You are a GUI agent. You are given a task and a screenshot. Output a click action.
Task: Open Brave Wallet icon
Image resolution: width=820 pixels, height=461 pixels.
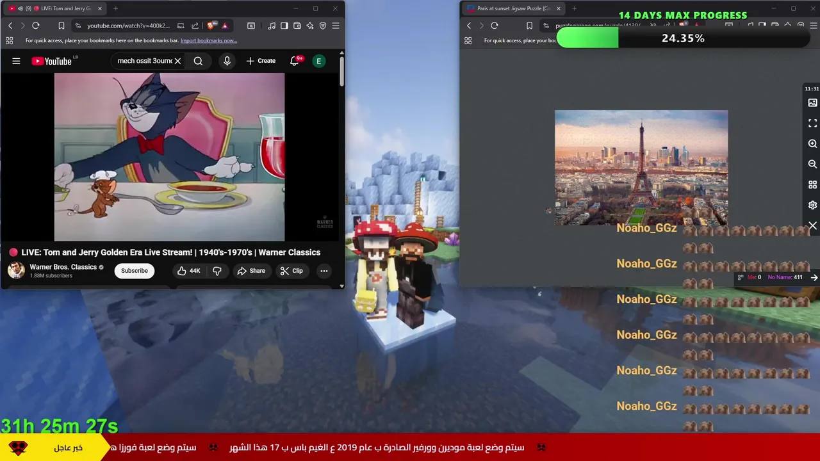297,26
